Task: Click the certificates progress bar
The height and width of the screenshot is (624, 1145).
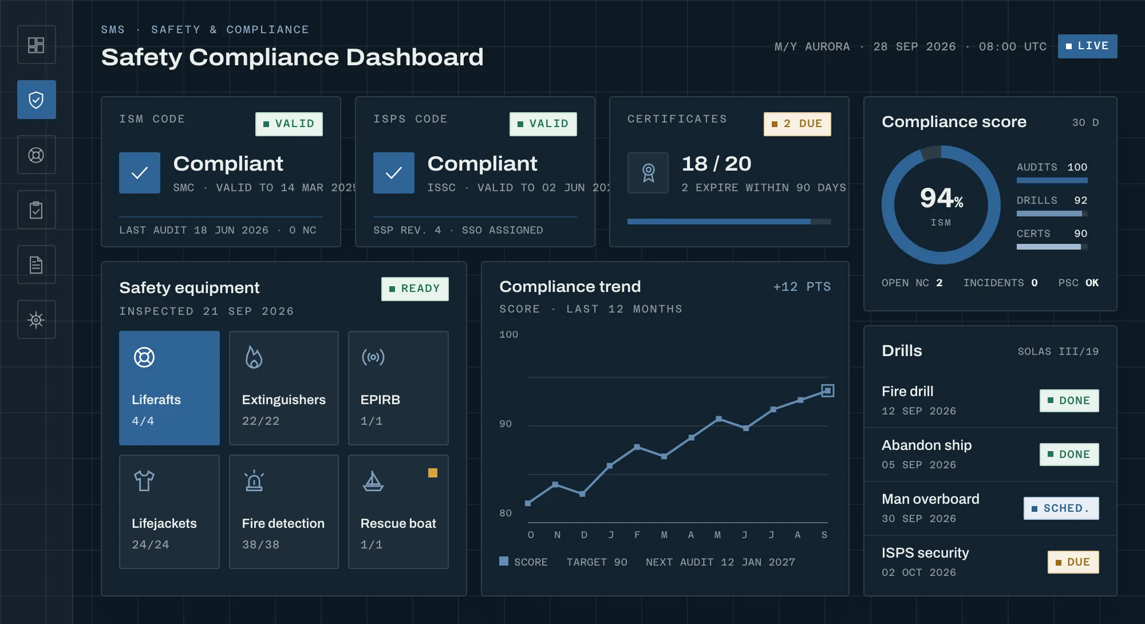Action: click(729, 222)
